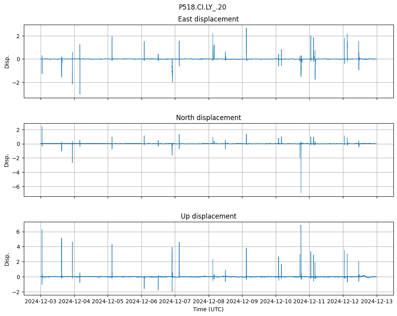The height and width of the screenshot is (316, 397).
Task: Click the tallest spike in East plot
Action: [x=246, y=29]
